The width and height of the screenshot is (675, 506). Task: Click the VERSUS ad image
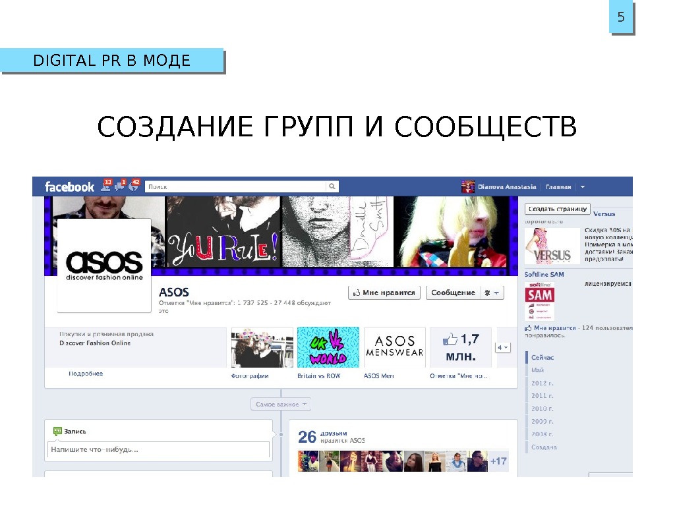[x=552, y=246]
